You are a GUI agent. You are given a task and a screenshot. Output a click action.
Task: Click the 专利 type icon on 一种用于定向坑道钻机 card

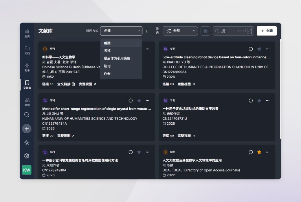[165, 100]
